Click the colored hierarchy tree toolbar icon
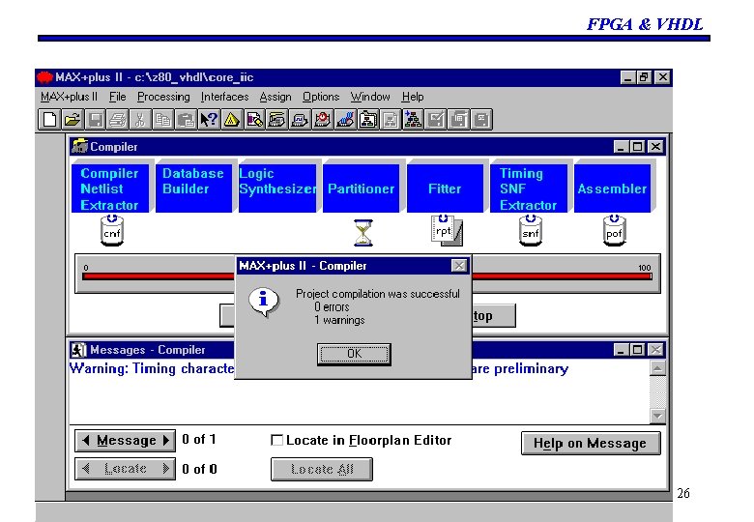 pyautogui.click(x=413, y=120)
